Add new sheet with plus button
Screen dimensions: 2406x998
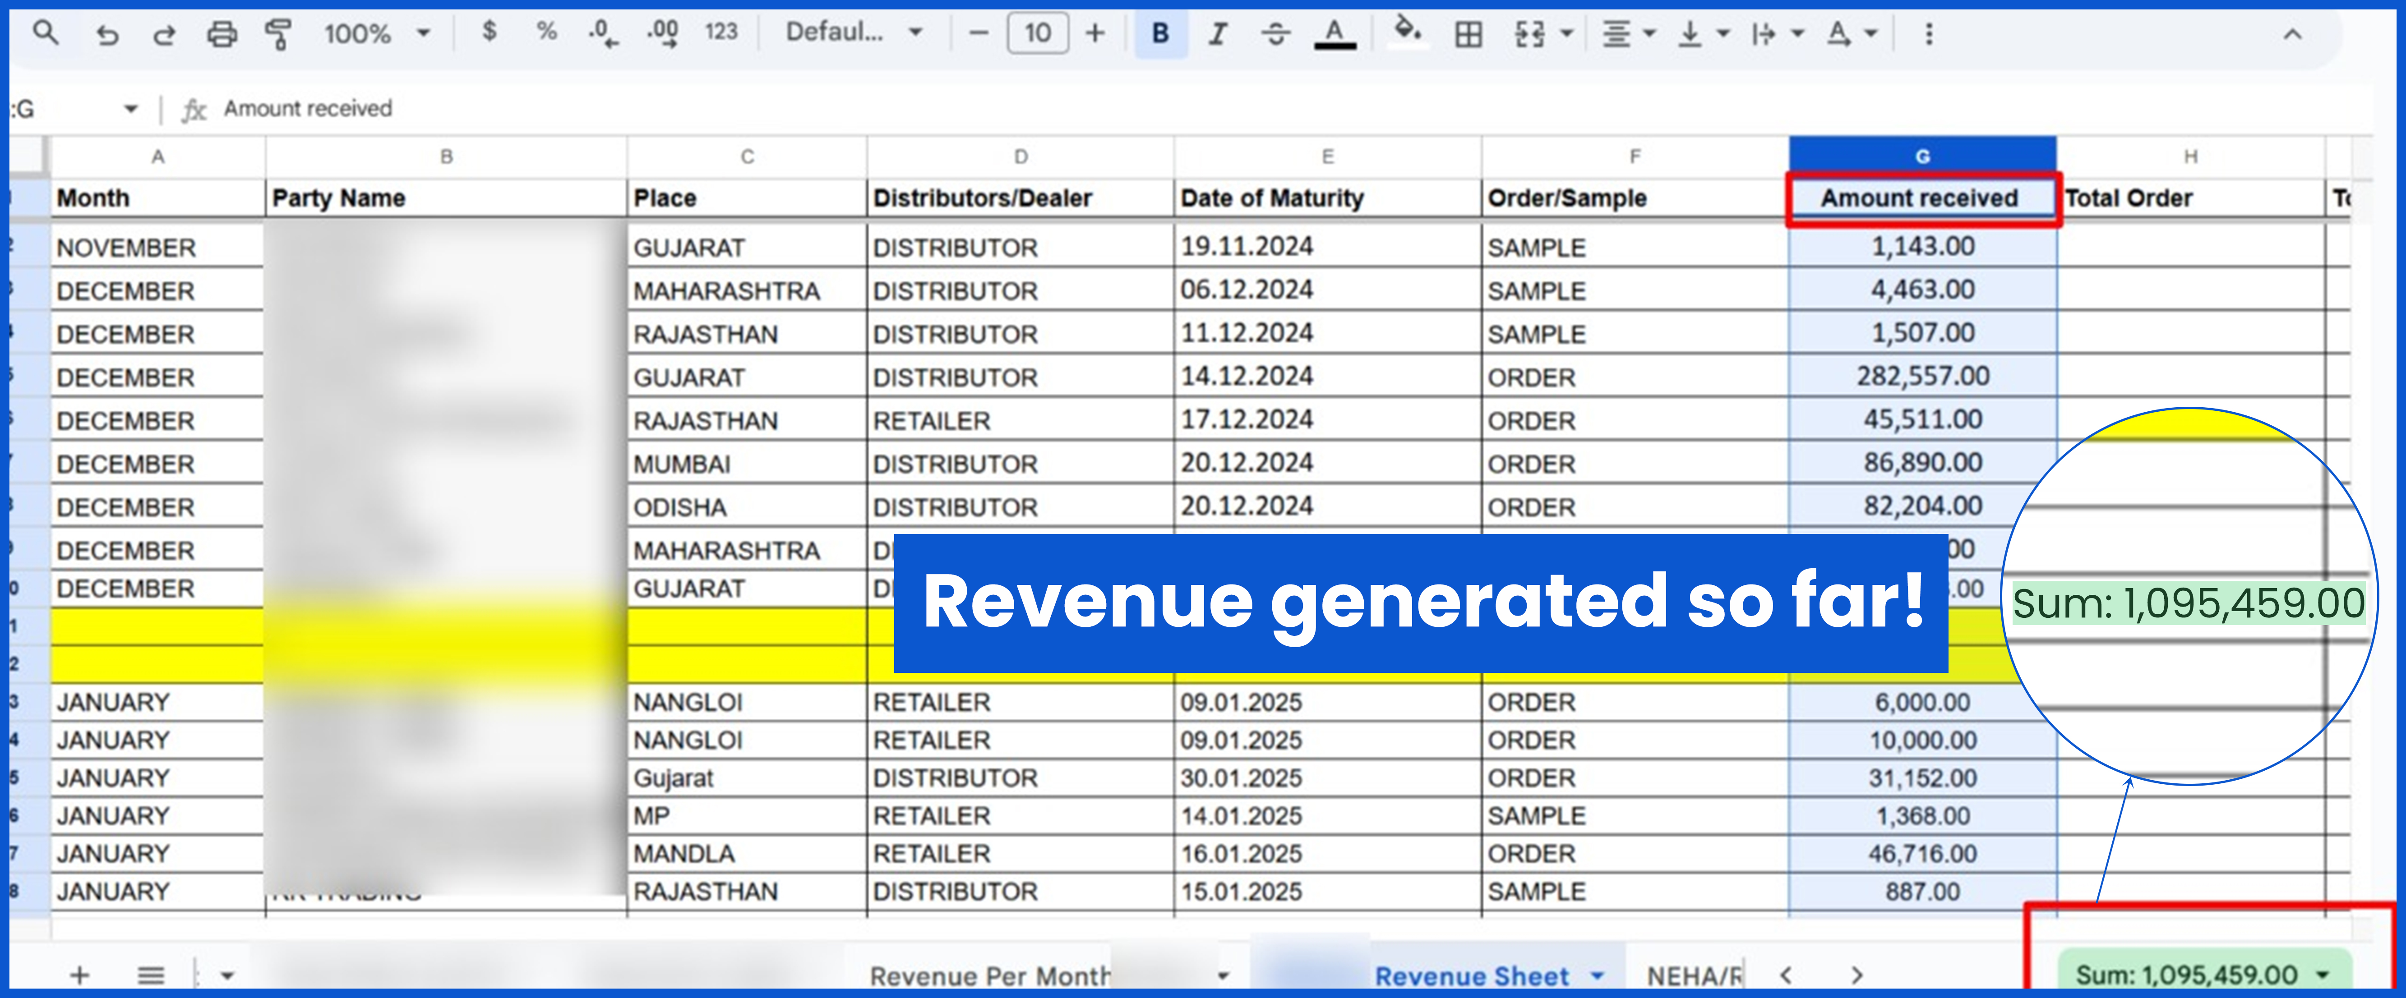[79, 975]
